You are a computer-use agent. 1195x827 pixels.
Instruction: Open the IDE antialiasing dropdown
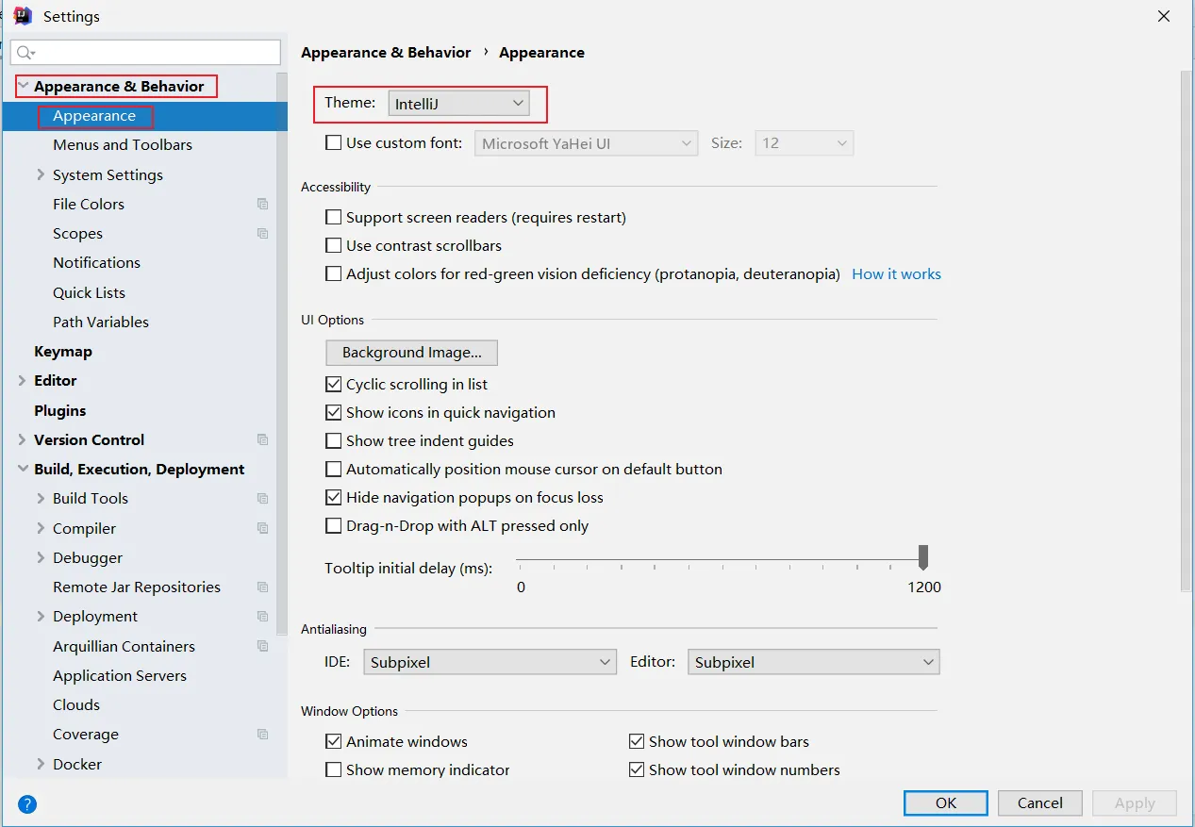click(490, 662)
